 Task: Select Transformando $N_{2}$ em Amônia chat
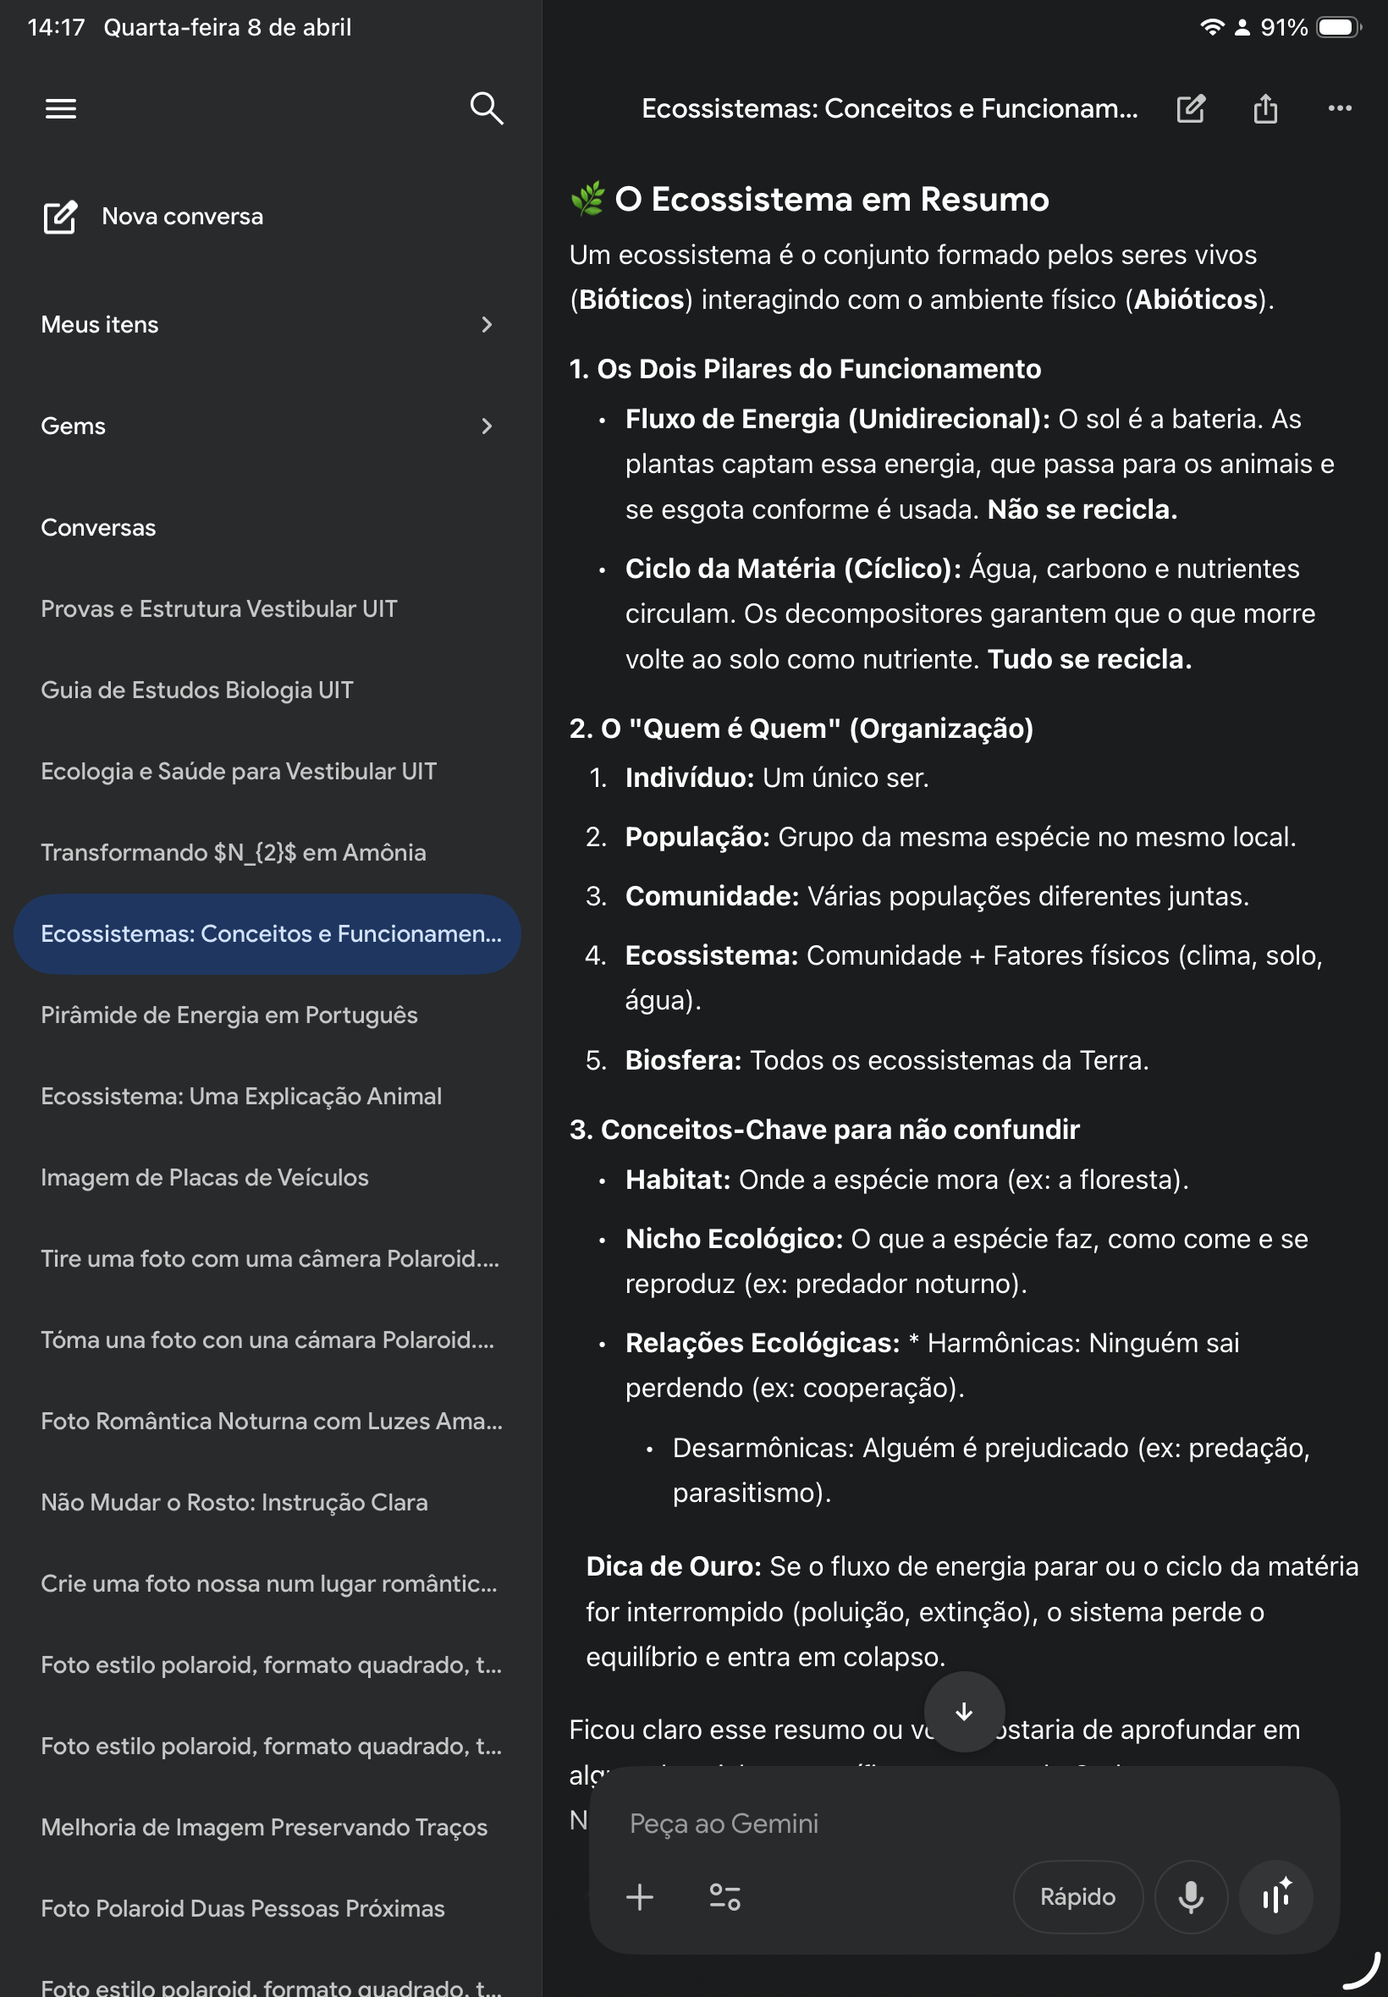point(233,852)
